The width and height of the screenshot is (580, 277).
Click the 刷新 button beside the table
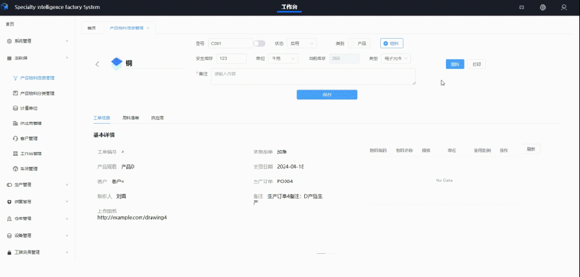[531, 149]
